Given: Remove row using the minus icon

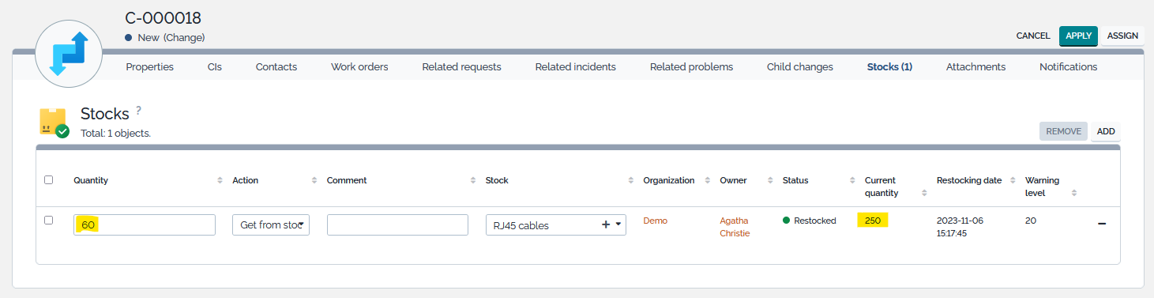Looking at the screenshot, I should (1102, 224).
